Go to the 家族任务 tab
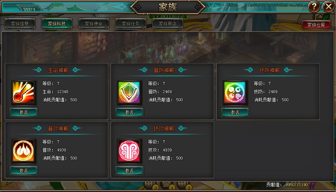Image resolution: width=336 pixels, height=192 pixels. click(x=131, y=24)
